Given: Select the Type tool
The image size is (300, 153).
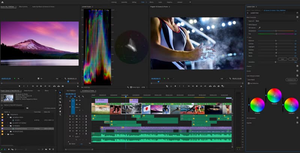Looking at the screenshot, I should 60,114.
